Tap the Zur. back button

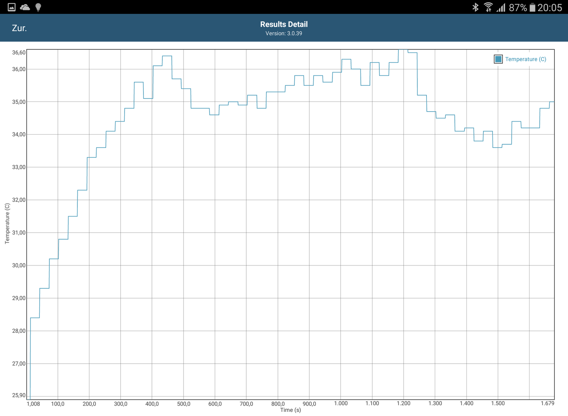tap(19, 28)
